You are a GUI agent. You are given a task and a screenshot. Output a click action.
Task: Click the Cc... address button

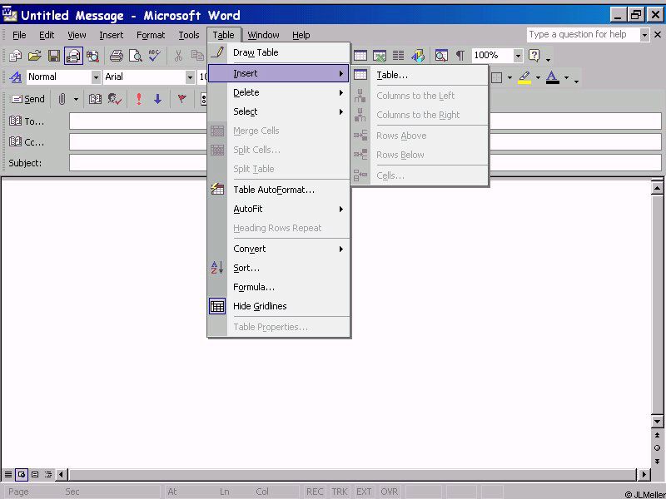(27, 141)
